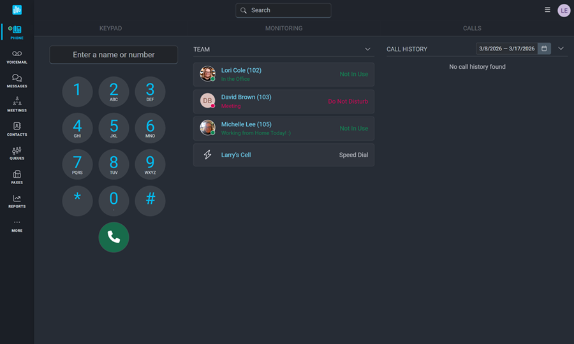This screenshot has width=574, height=344.
Task: Click the app logo at top left
Action: [17, 10]
